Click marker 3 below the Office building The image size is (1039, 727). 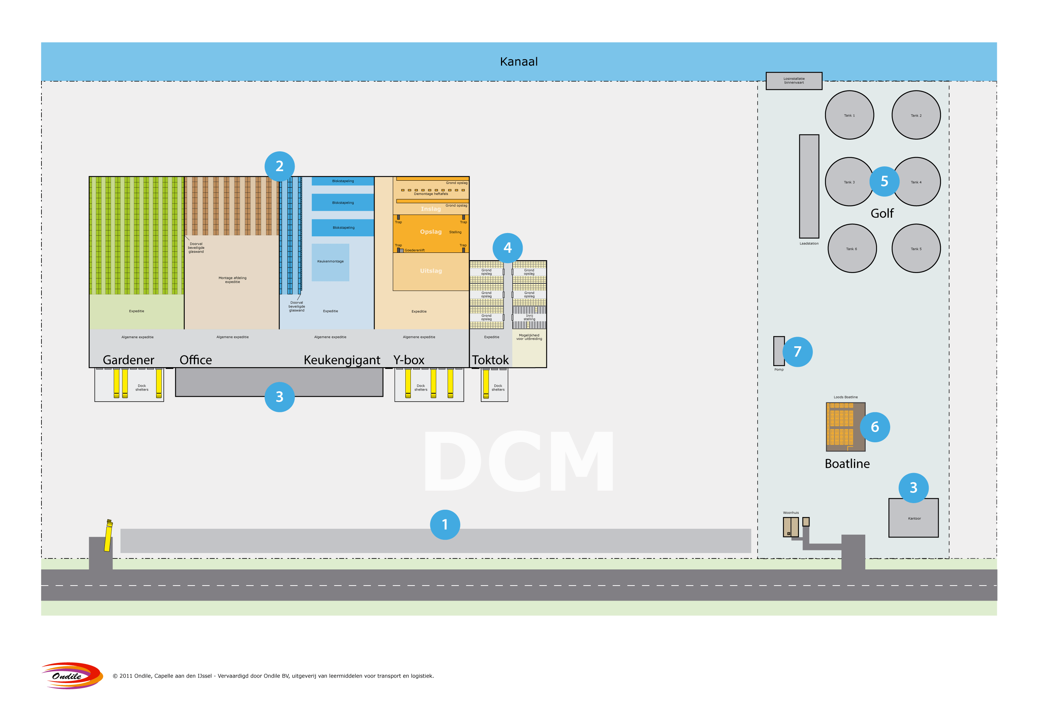click(280, 397)
